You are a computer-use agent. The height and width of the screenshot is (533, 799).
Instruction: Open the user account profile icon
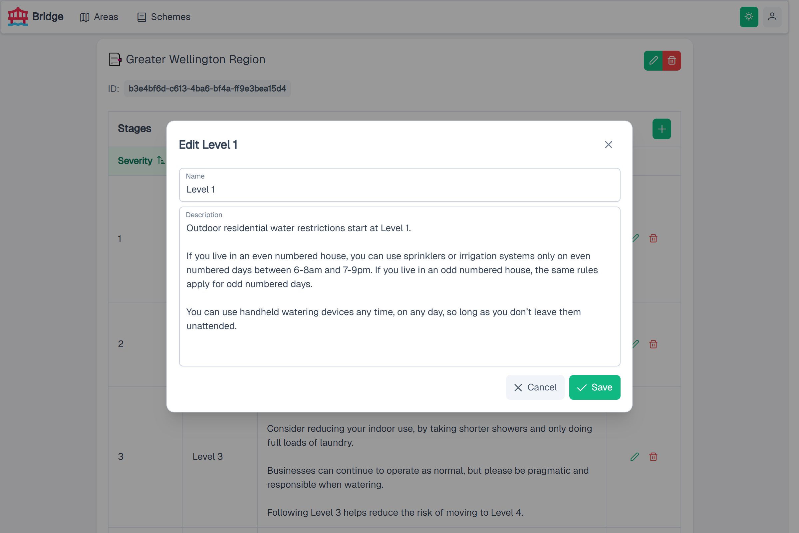tap(772, 17)
